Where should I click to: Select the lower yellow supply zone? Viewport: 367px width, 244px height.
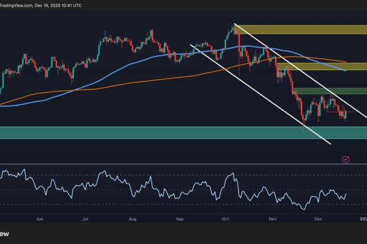tap(324, 66)
